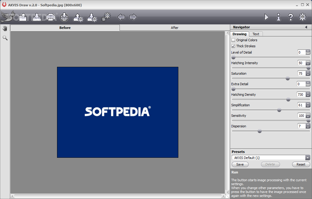
Task: Click the Publish/share to web icon
Action: [x=64, y=17]
